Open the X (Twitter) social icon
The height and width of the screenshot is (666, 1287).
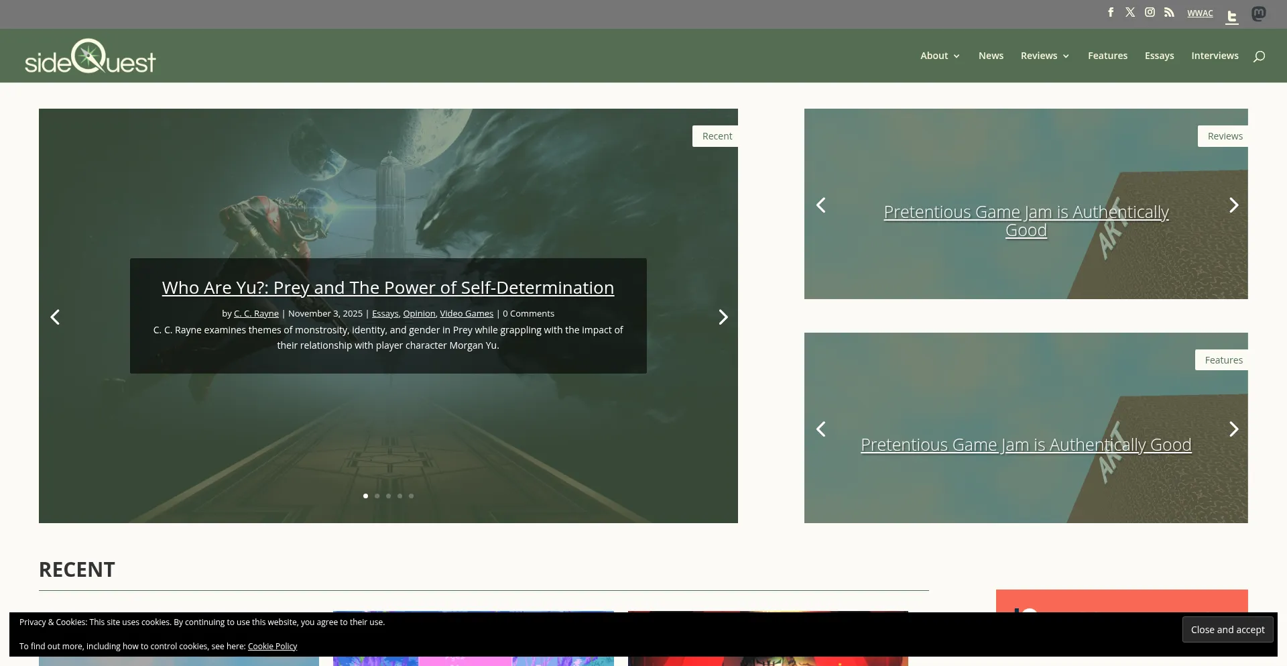coord(1130,12)
